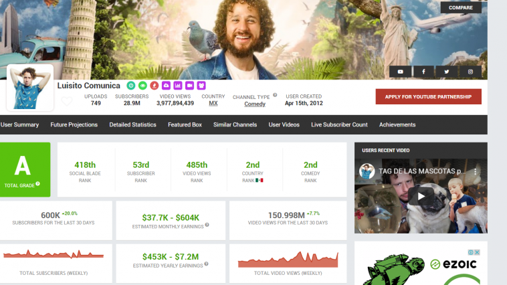The width and height of the screenshot is (507, 285).
Task: Click the last purple badge icon
Action: 201,86
